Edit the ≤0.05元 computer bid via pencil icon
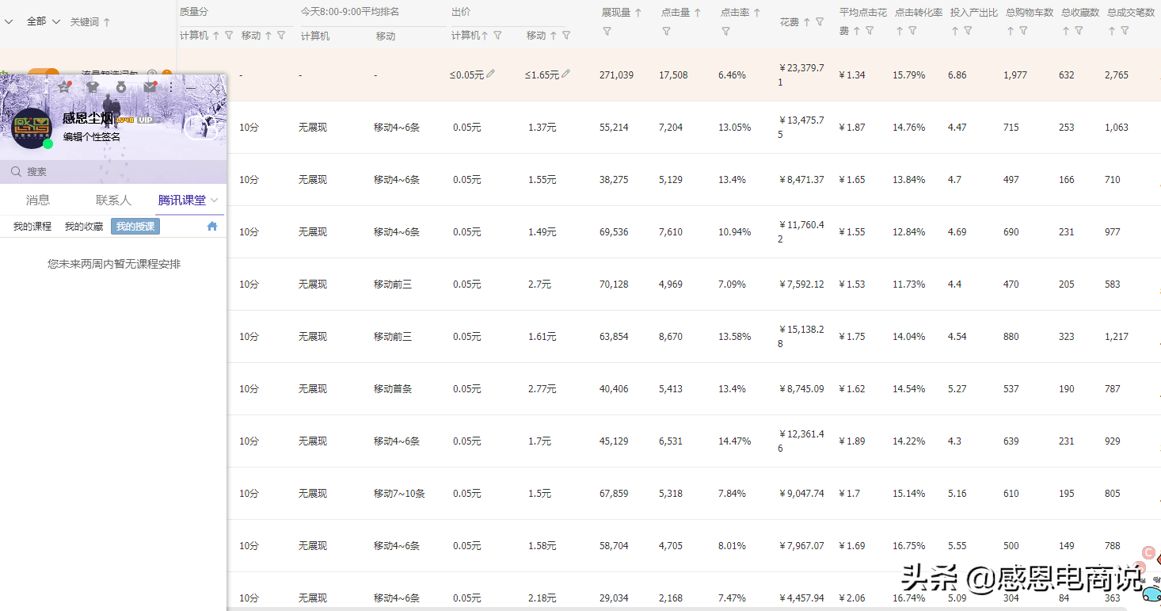This screenshot has height=611, width=1161. pyautogui.click(x=491, y=74)
